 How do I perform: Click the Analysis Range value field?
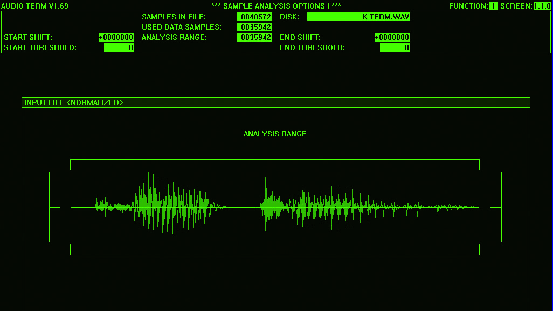tap(254, 37)
